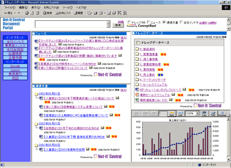Screen dimensions: 231x168
Task: Uncheck the 通達文書 search checkbox
Action: tap(164, 22)
